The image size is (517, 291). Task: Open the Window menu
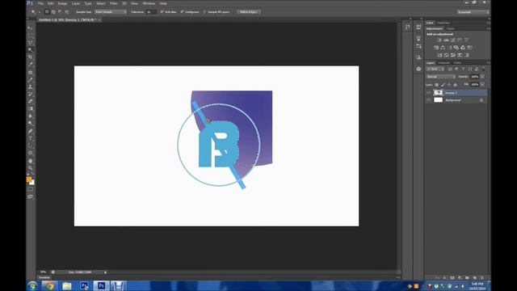coord(149,3)
